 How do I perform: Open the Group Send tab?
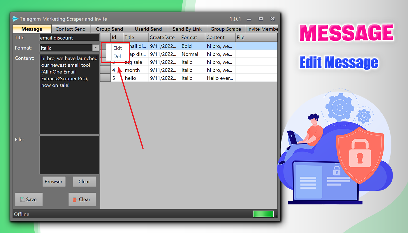pyautogui.click(x=110, y=29)
